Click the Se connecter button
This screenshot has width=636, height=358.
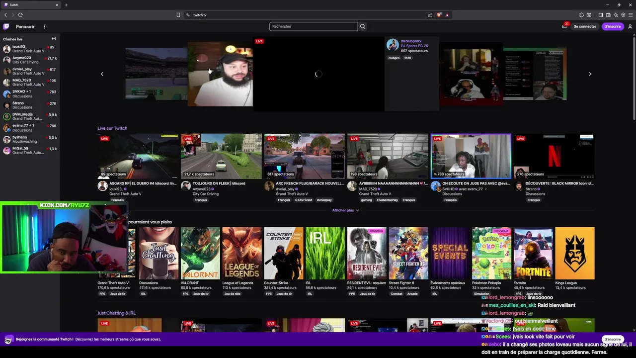tap(585, 26)
